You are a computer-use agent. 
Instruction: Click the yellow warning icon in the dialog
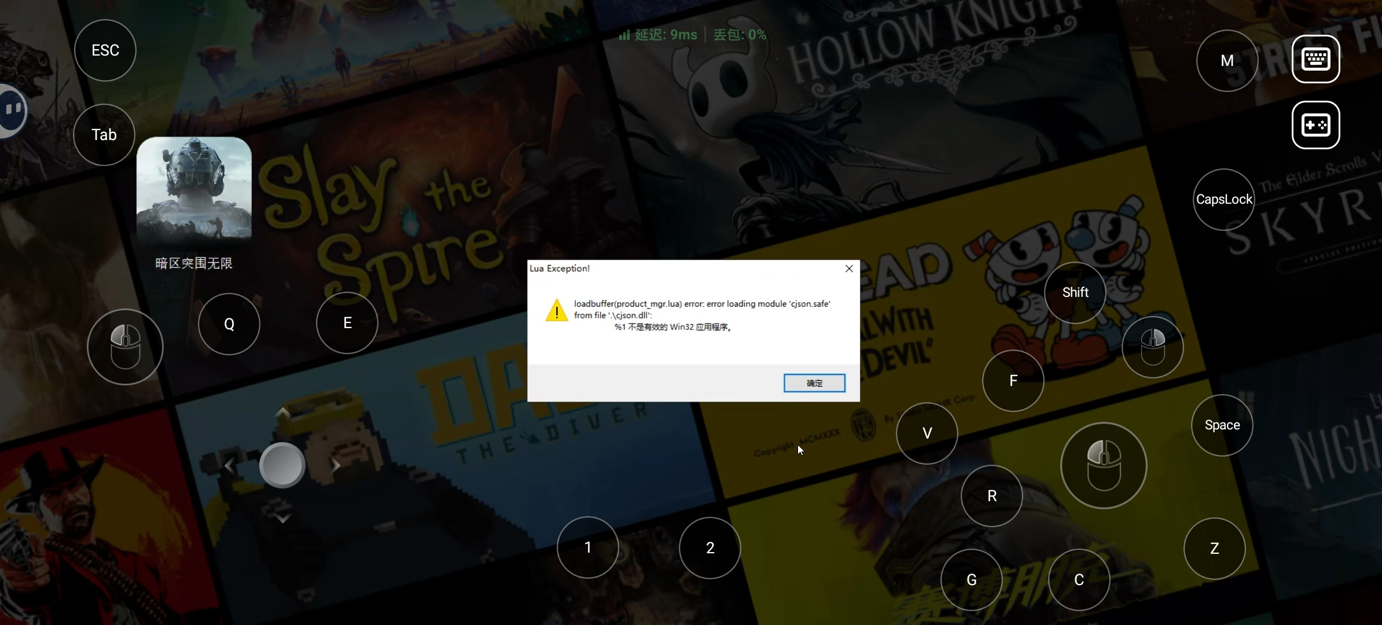tap(557, 310)
